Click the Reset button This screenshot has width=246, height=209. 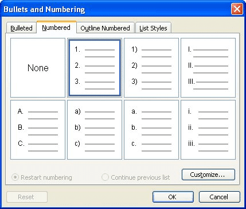coord(27,197)
